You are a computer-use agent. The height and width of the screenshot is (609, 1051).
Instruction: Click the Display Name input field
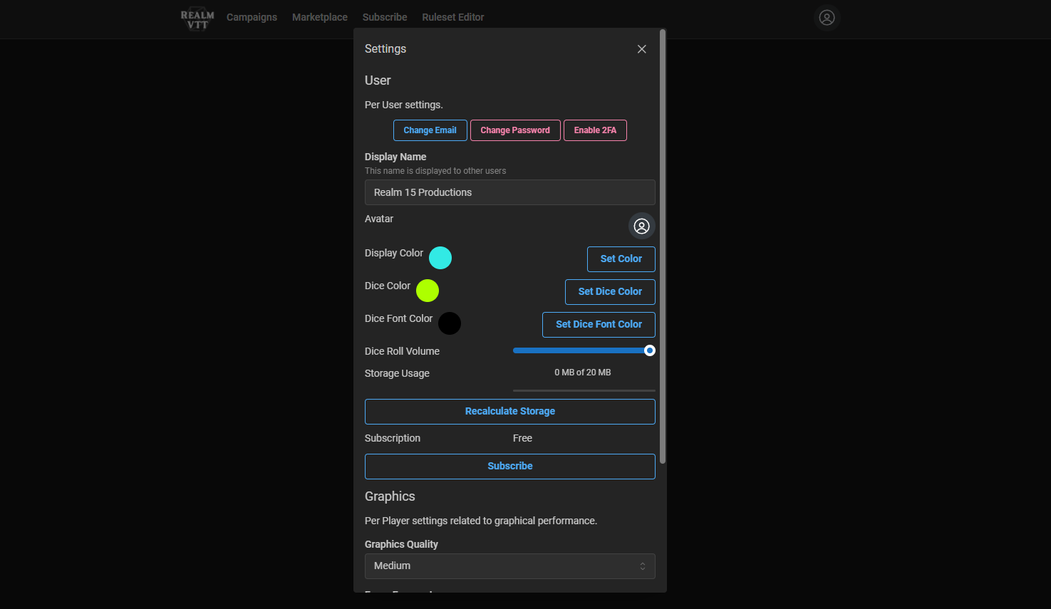[x=509, y=192]
